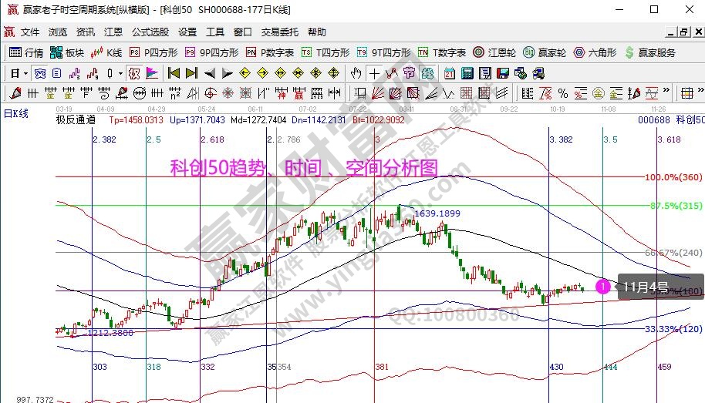Image resolution: width=705 pixels, height=403 pixels.
Task: Expand the candlestick style dropdown arrow
Action: click(x=120, y=73)
